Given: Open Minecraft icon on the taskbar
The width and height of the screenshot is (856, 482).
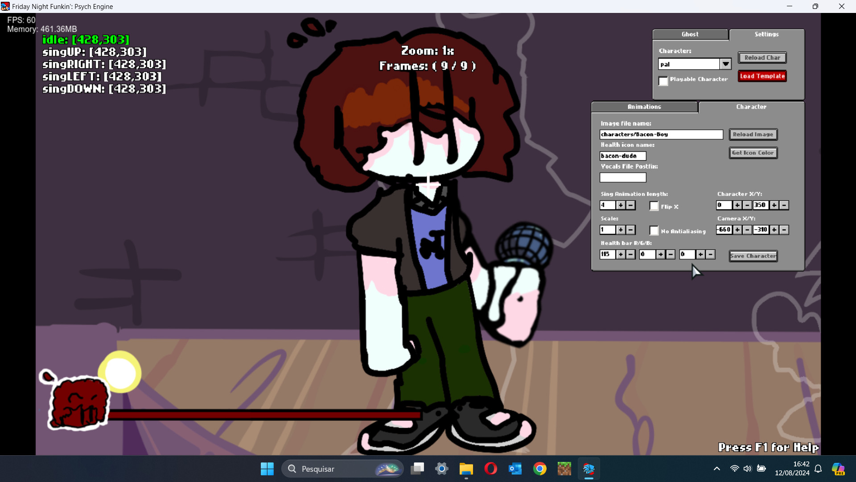Looking at the screenshot, I should [564, 469].
